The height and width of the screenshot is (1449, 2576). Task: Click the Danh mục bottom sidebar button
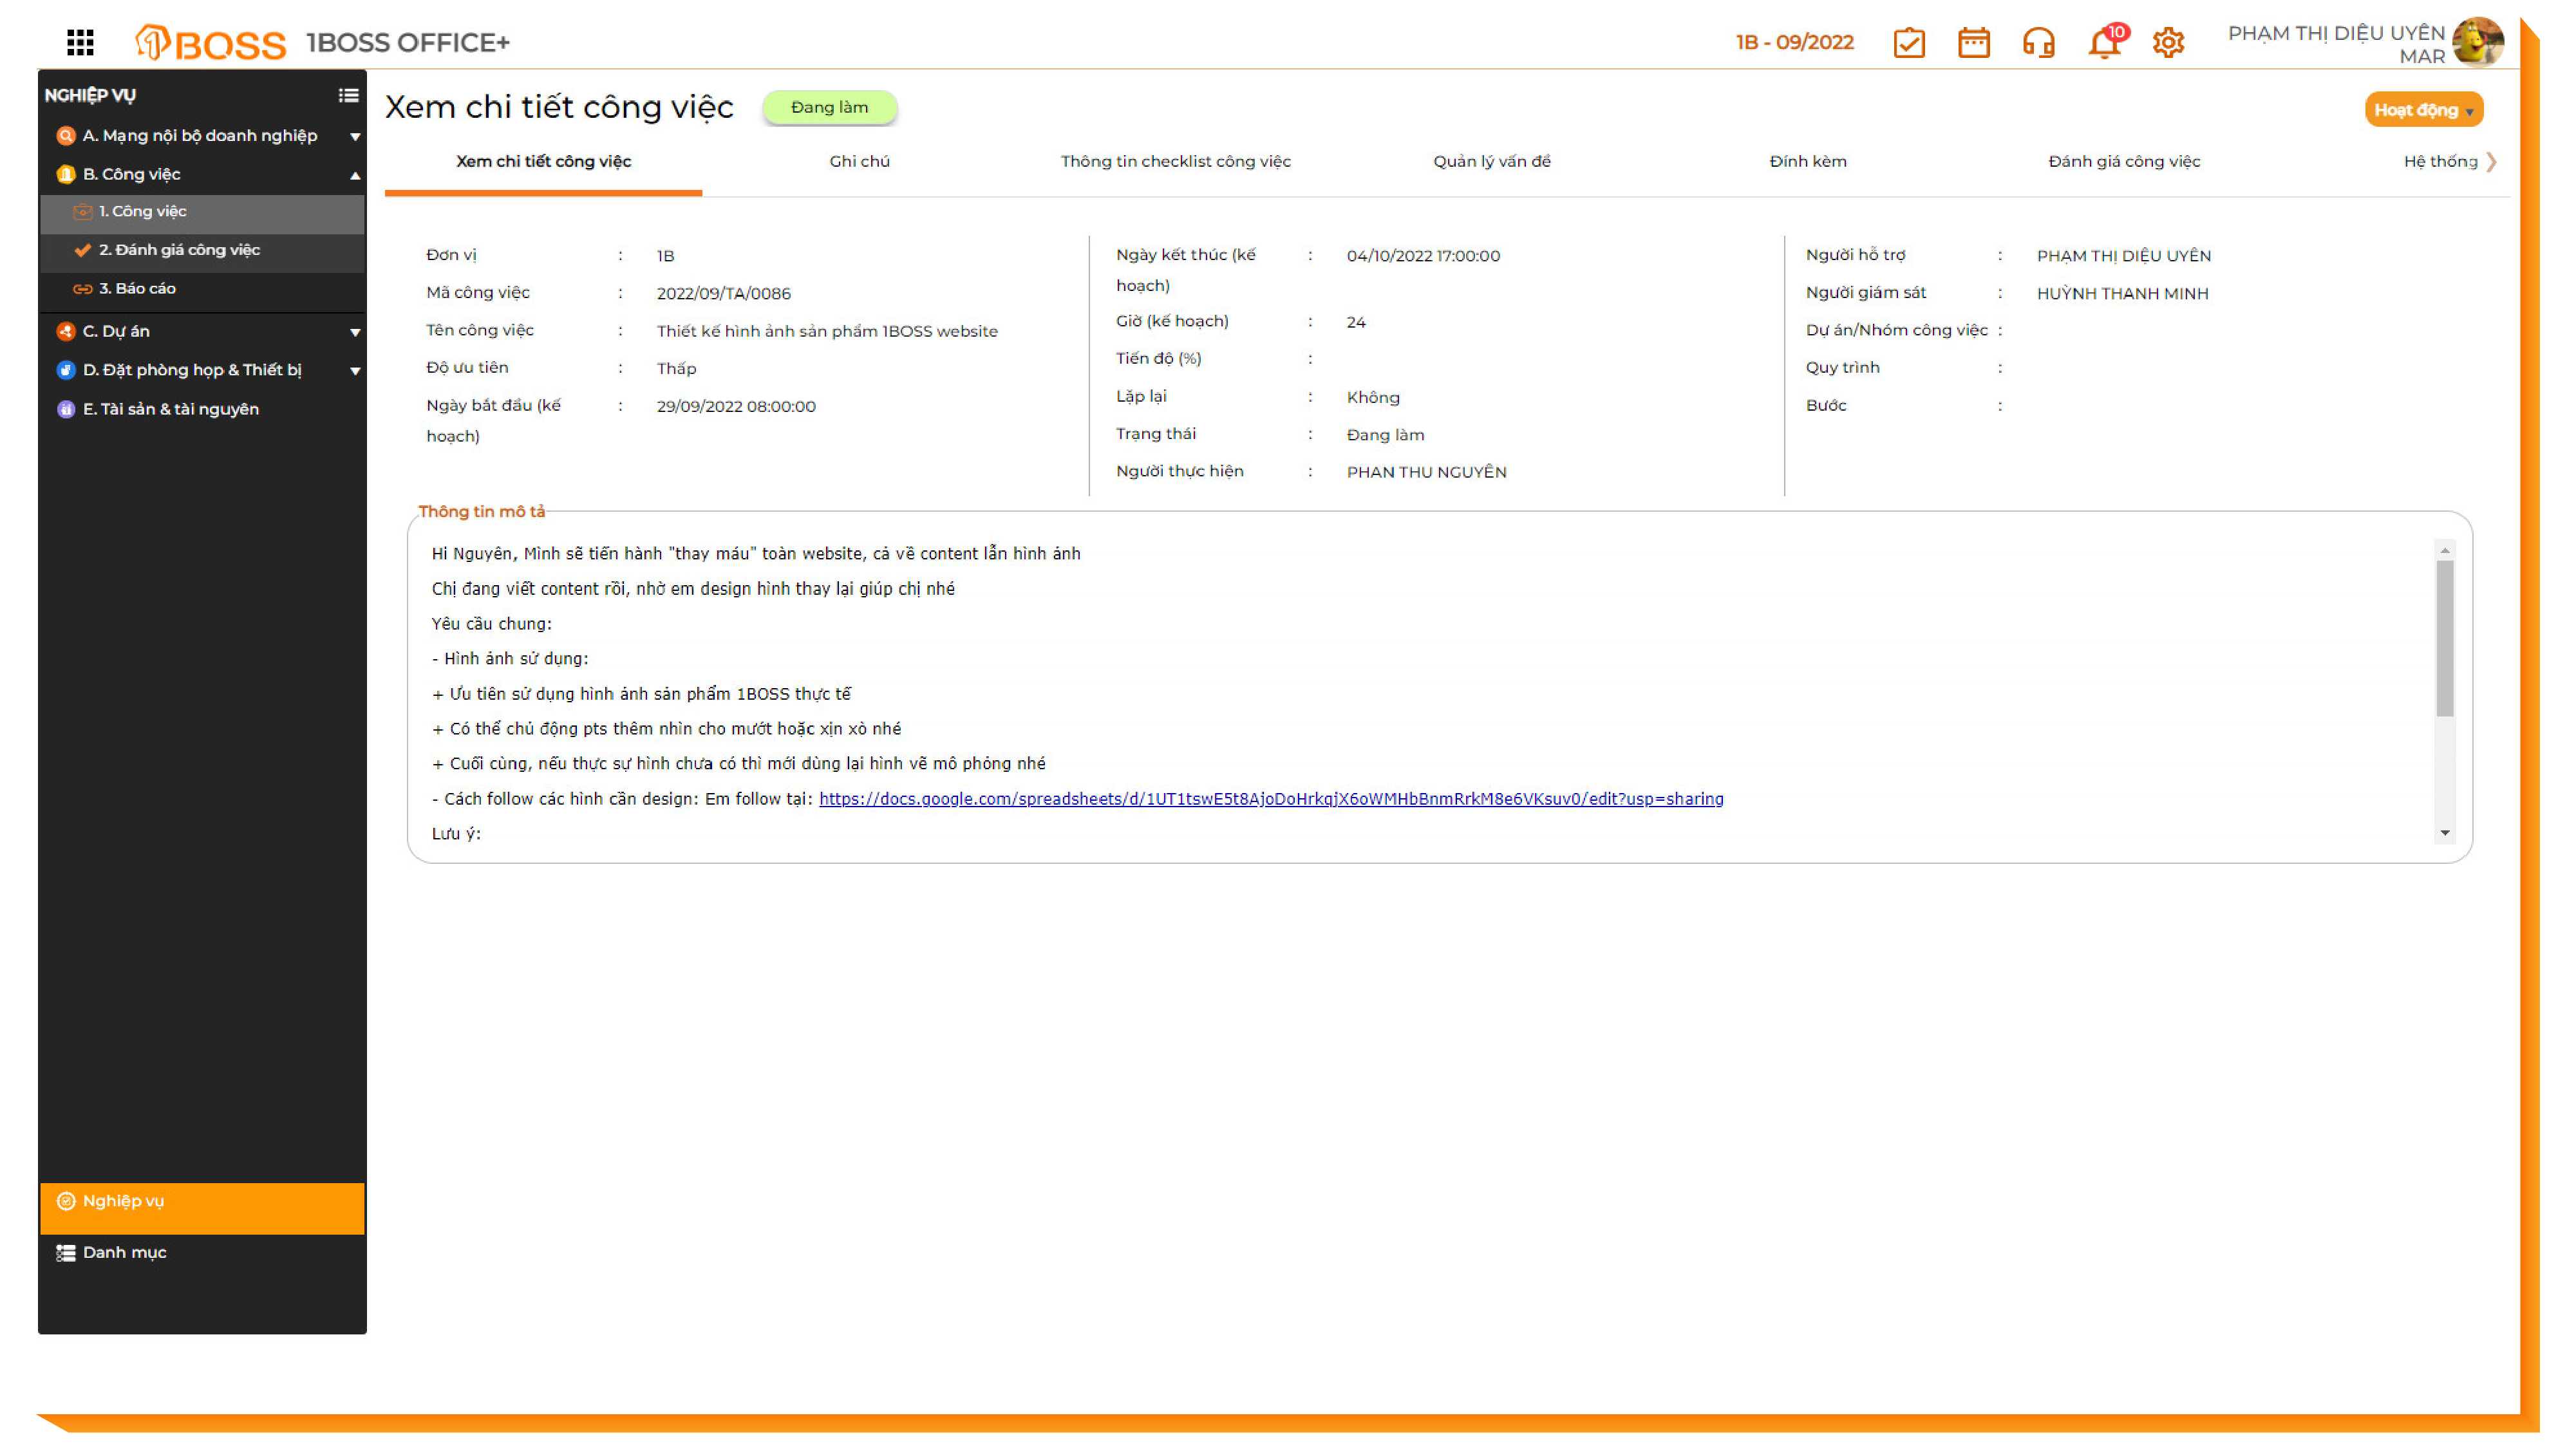(x=124, y=1252)
